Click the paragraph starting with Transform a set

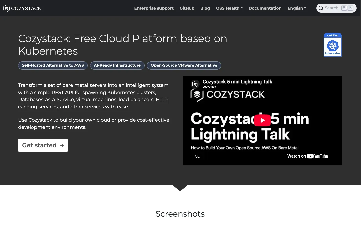94,96
